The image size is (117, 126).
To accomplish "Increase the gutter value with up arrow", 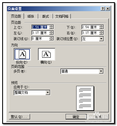I will 51,38.
